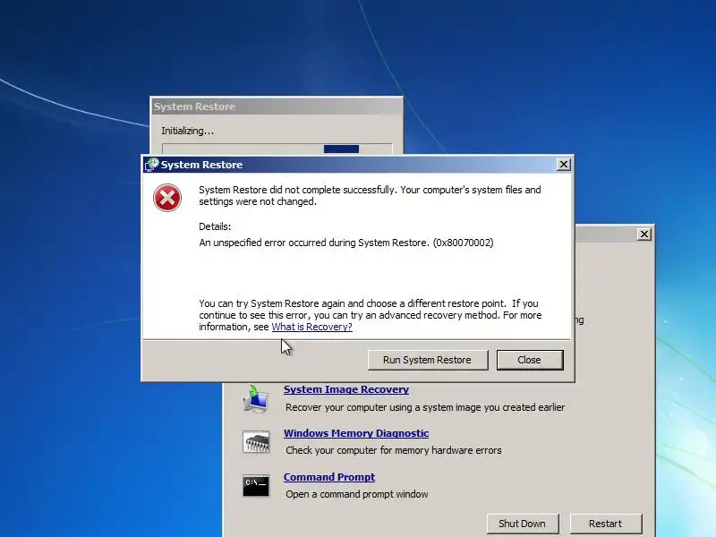Image resolution: width=716 pixels, height=537 pixels.
Task: Click the Run System Restore button
Action: [x=428, y=360]
